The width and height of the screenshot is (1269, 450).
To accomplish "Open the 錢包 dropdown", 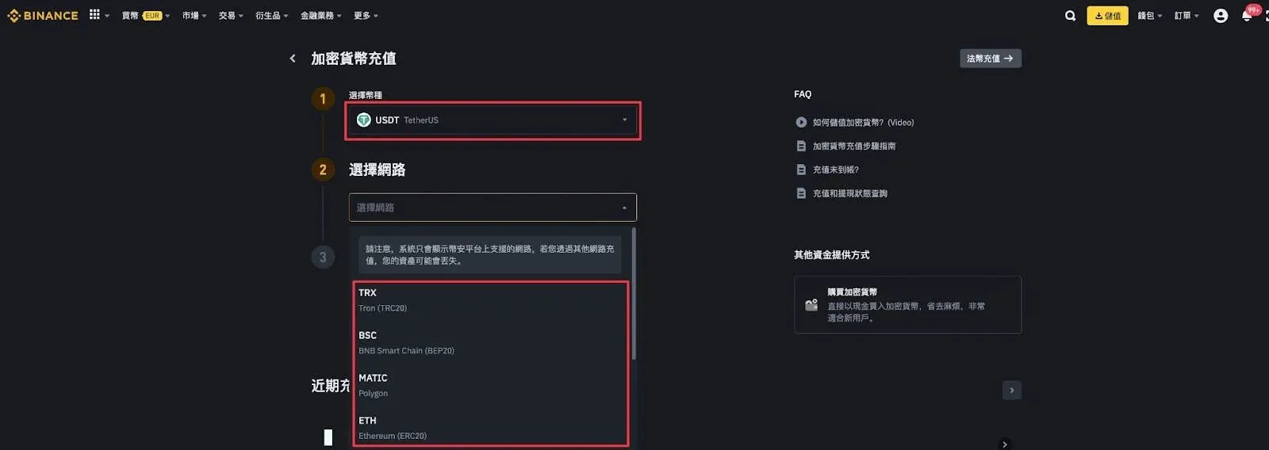I will [x=1149, y=16].
